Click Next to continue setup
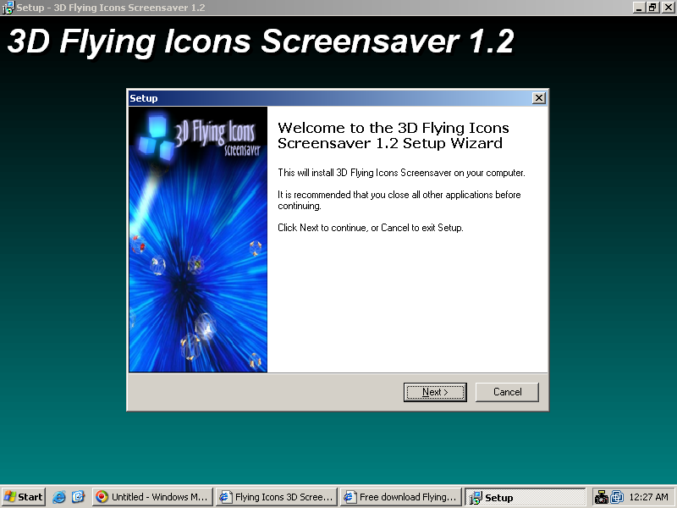 point(435,392)
